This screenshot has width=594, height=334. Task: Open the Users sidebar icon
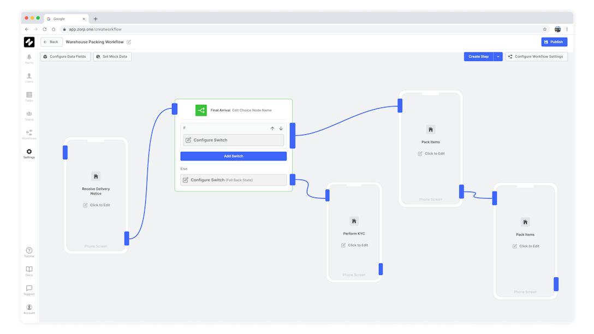tap(29, 76)
